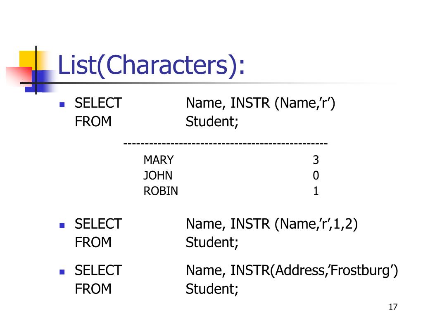
Task: Click the blue square in the logo
Action: tap(40, 81)
